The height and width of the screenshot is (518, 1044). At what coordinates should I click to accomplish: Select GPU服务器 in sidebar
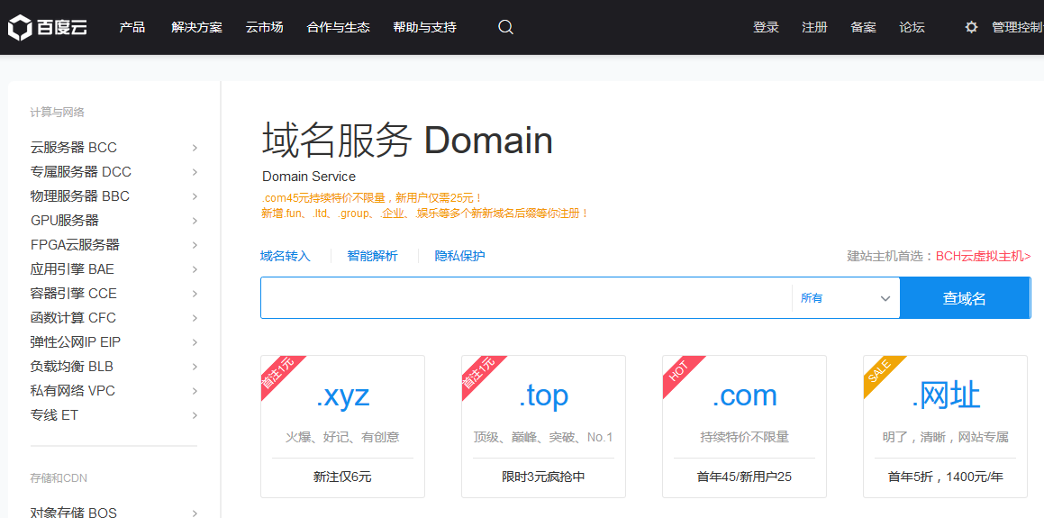[65, 221]
